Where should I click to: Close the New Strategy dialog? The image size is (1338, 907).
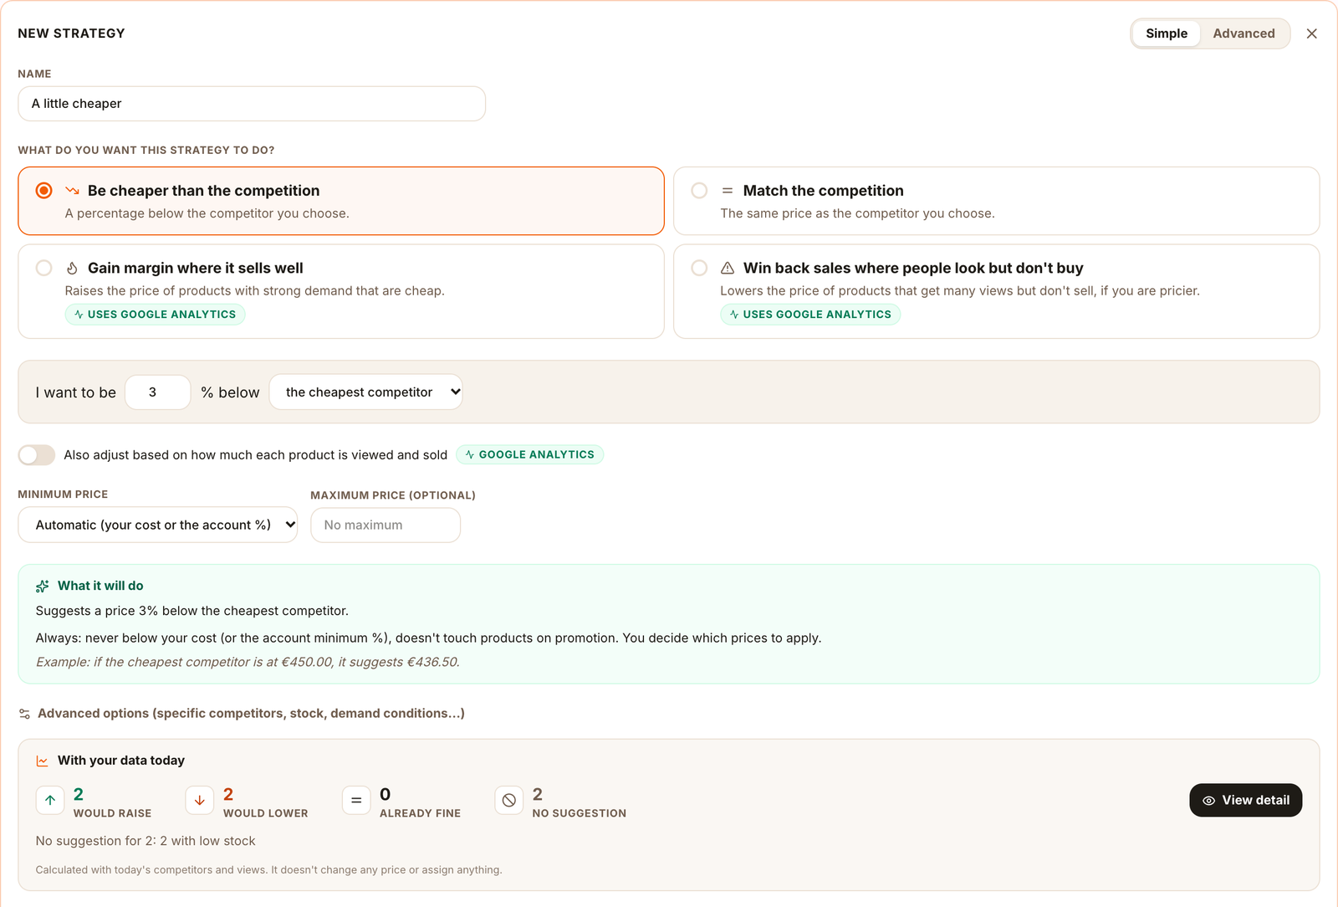click(1312, 33)
